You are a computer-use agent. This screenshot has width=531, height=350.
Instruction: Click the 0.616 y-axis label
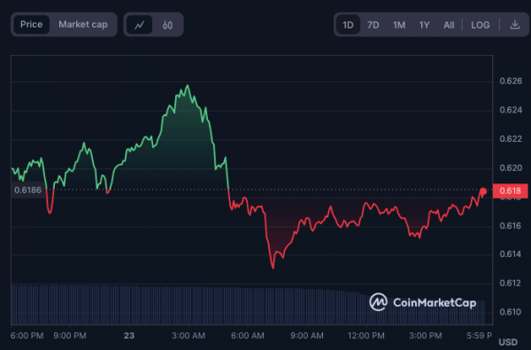point(511,226)
